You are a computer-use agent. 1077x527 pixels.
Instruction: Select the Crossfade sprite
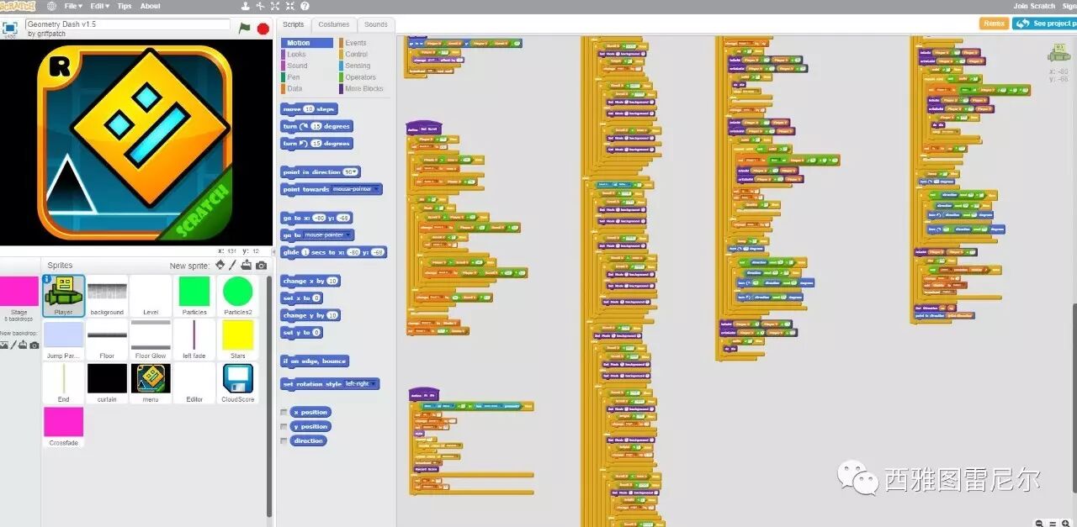(x=64, y=427)
